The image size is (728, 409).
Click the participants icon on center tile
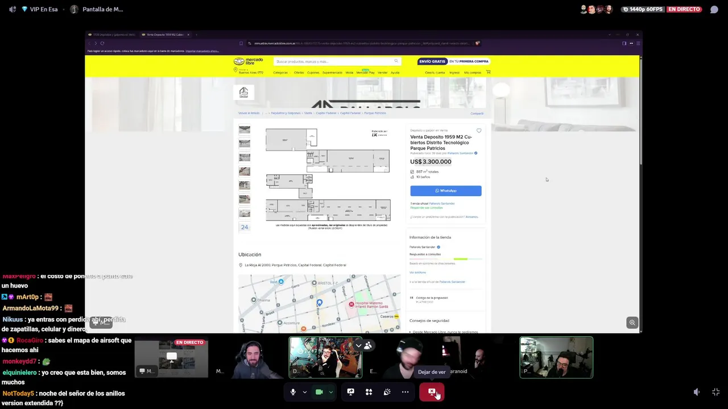(x=368, y=345)
